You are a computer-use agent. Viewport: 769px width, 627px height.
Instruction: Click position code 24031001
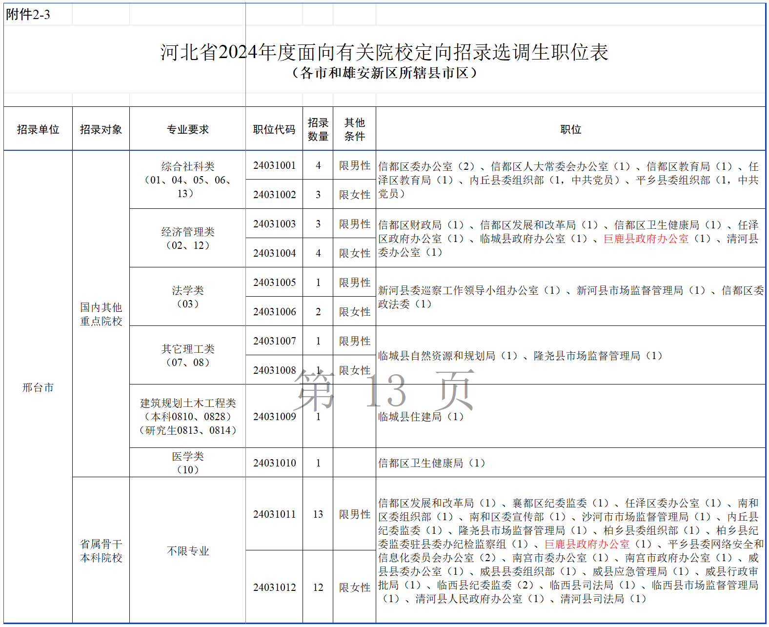274,165
